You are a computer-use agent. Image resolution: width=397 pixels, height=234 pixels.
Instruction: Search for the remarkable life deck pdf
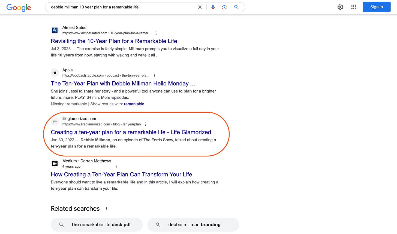97,224
